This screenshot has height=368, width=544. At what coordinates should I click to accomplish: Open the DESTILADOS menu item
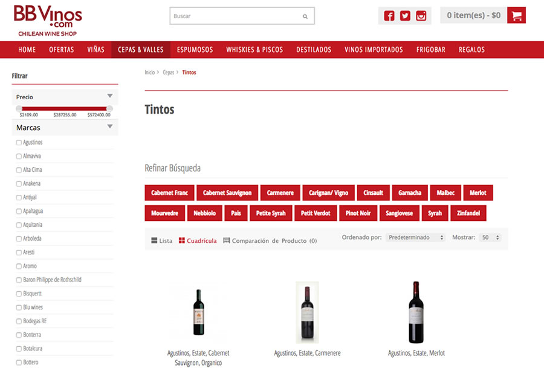click(314, 50)
